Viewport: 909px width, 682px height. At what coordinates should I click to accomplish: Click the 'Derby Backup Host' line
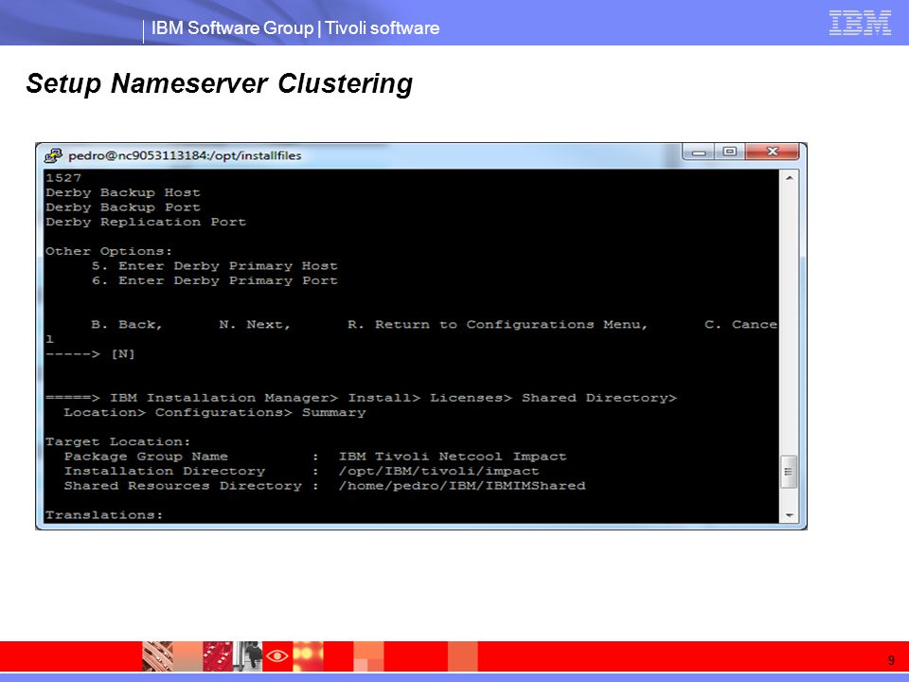coord(123,192)
